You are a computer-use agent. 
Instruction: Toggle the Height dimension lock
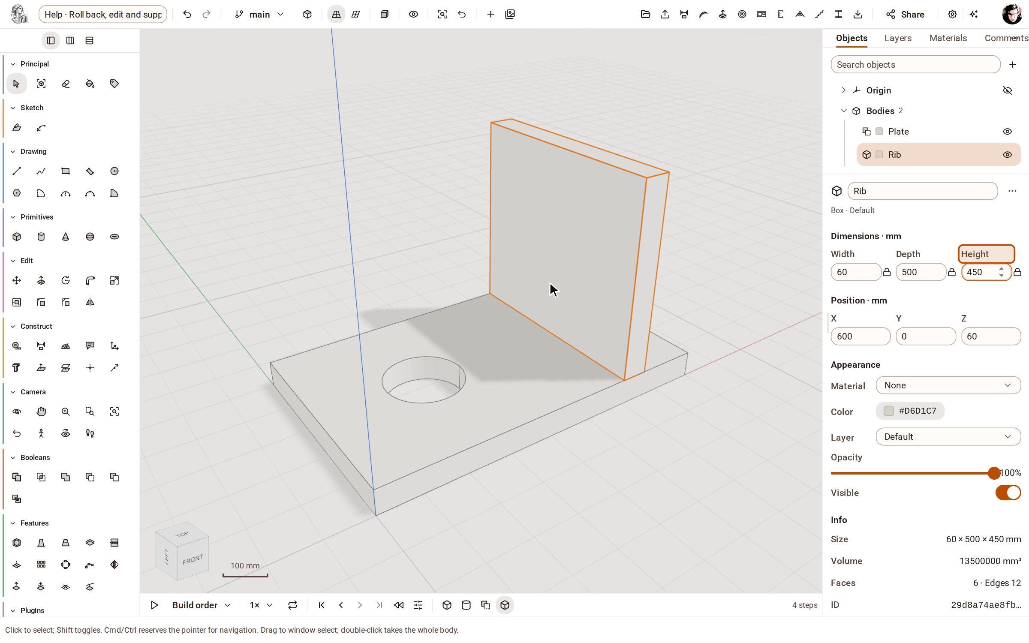coord(1017,272)
